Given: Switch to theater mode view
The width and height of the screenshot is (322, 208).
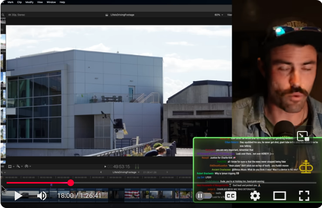Looking at the screenshot, I should pos(280,195).
